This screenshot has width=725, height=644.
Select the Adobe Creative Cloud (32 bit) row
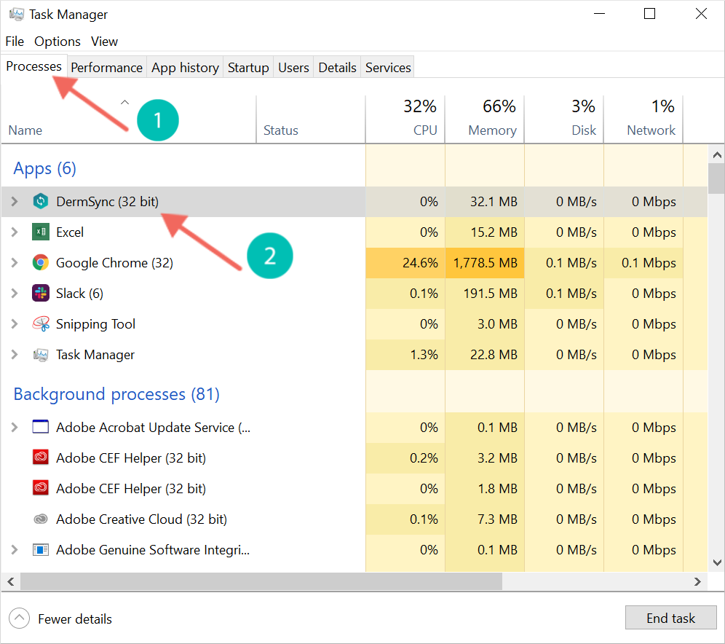click(x=354, y=519)
